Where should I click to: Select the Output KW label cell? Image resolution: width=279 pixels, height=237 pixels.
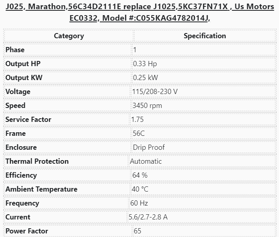pyautogui.click(x=24, y=78)
